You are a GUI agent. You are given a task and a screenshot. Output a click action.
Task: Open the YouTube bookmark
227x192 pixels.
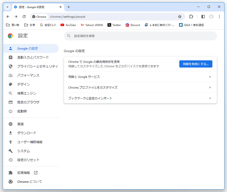point(68,25)
